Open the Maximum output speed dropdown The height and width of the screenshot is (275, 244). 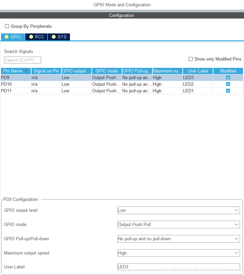tap(178, 253)
